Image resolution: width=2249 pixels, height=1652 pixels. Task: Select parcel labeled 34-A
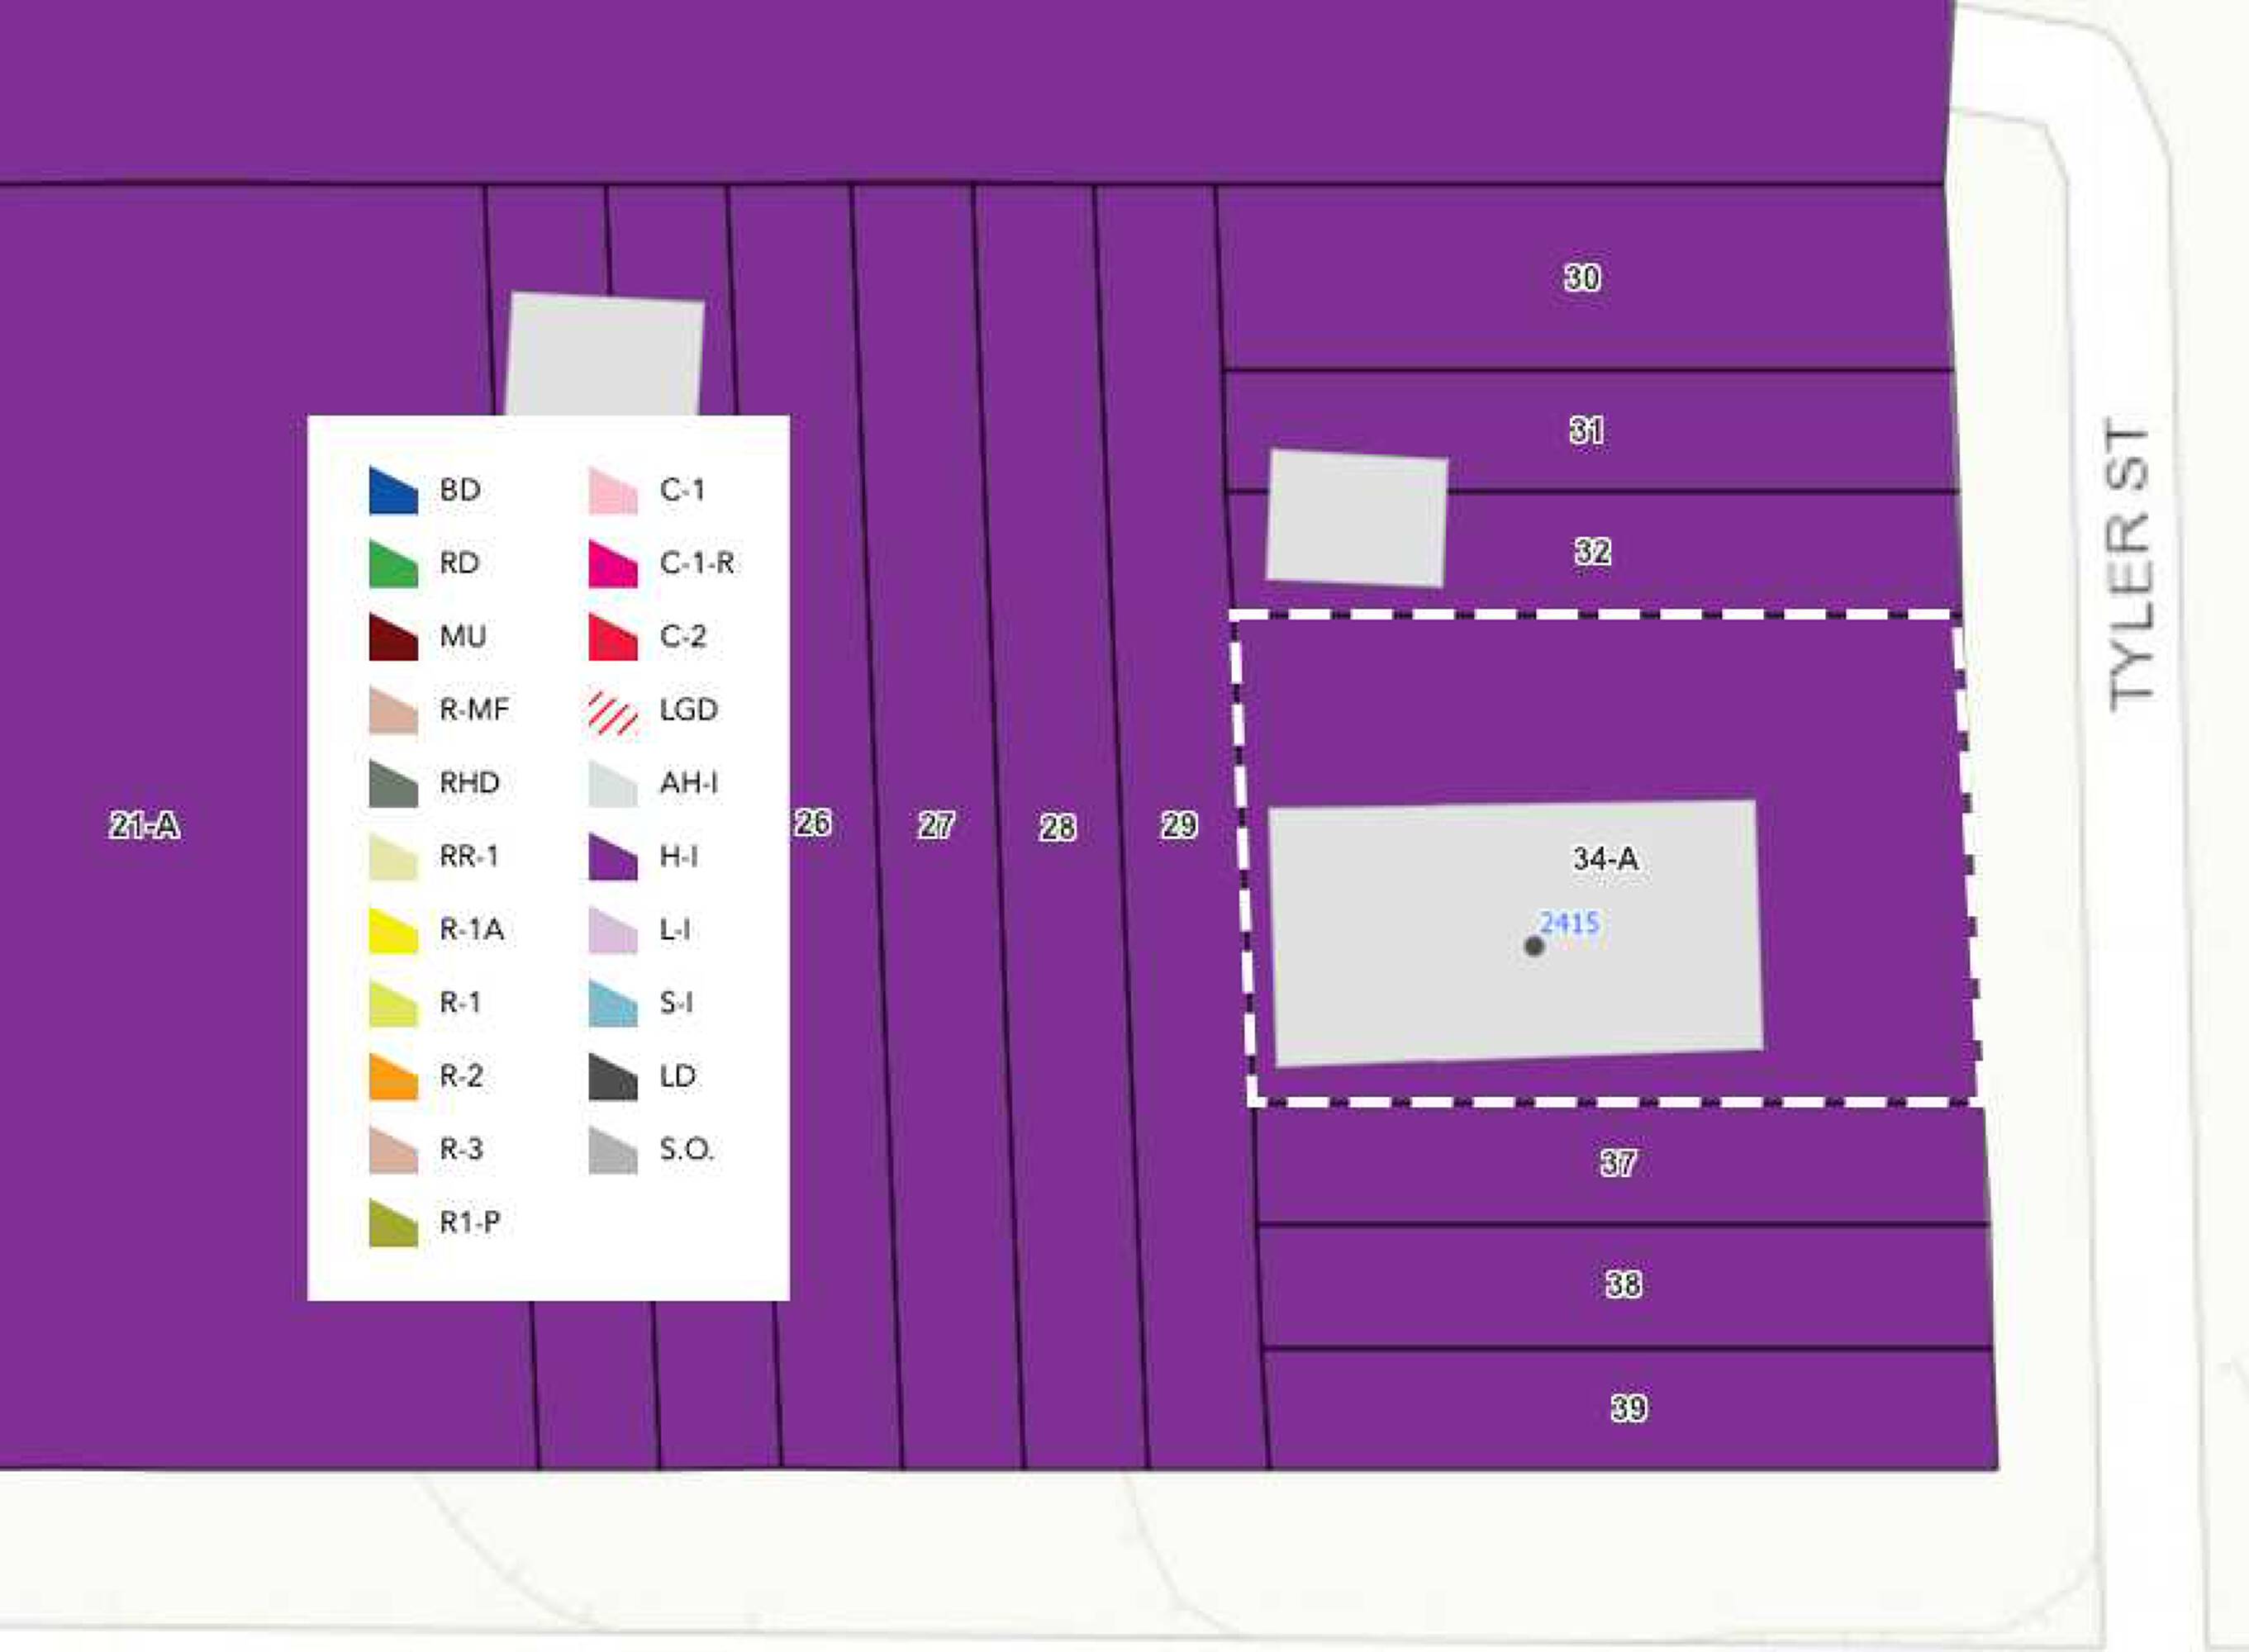pos(1605,859)
